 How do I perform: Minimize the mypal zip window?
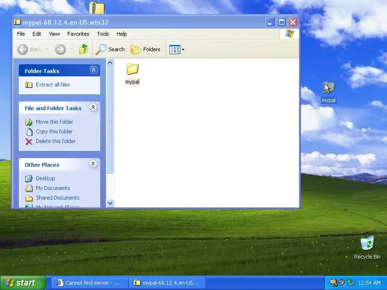pyautogui.click(x=270, y=22)
